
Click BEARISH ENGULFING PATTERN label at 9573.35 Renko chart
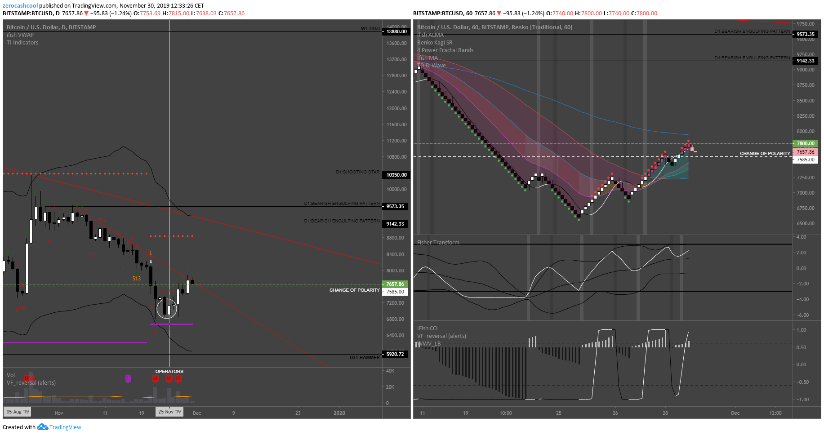pos(752,31)
